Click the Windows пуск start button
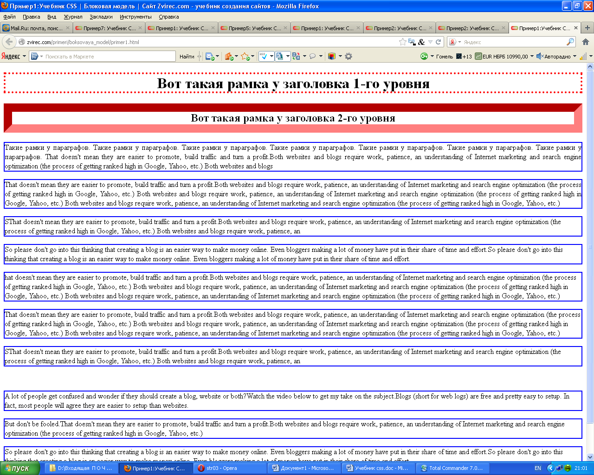This screenshot has width=594, height=475. tap(22, 468)
